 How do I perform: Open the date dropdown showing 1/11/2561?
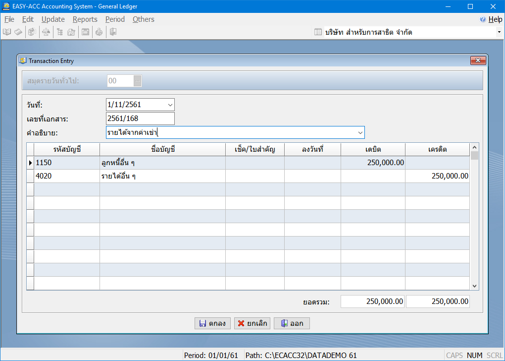tap(170, 105)
